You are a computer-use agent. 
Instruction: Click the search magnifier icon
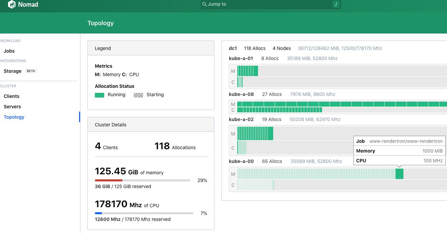coord(204,4)
